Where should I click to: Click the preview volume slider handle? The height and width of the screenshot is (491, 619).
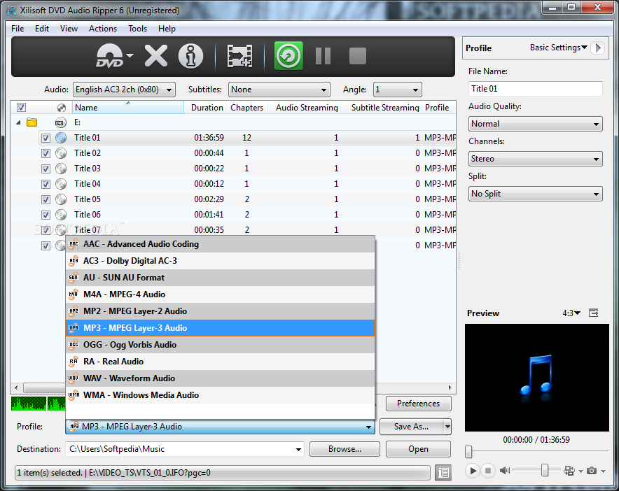pos(545,470)
